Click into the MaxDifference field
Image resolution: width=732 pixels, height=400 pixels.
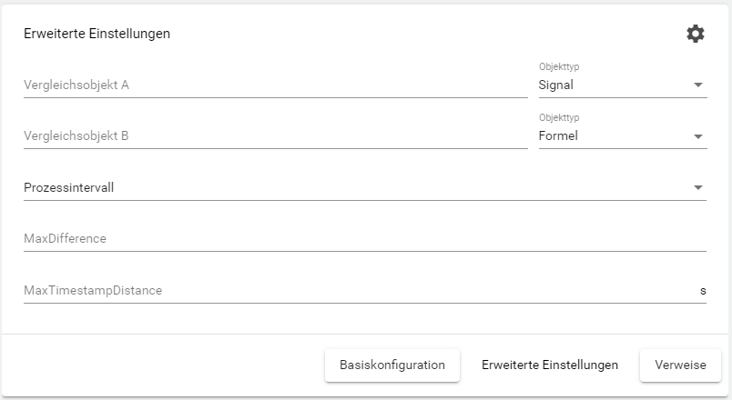click(x=364, y=239)
